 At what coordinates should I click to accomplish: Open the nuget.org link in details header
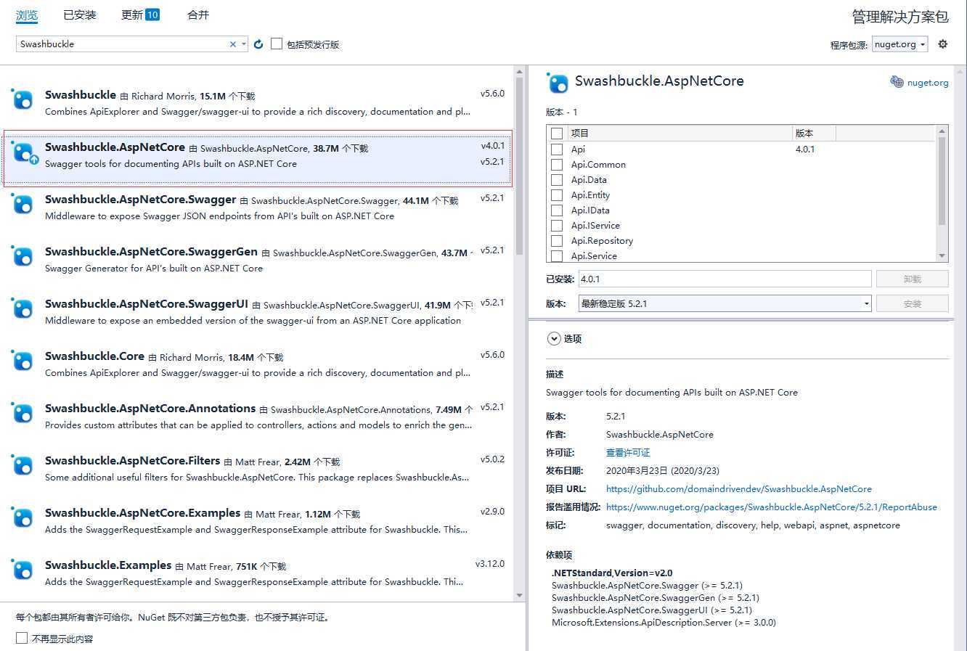928,83
